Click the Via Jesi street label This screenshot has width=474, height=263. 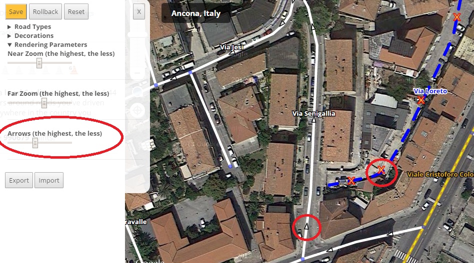231,47
